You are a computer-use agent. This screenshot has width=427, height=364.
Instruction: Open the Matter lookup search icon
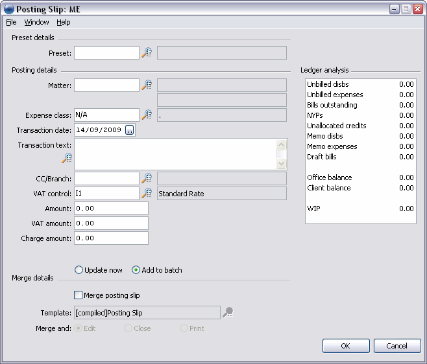click(147, 85)
